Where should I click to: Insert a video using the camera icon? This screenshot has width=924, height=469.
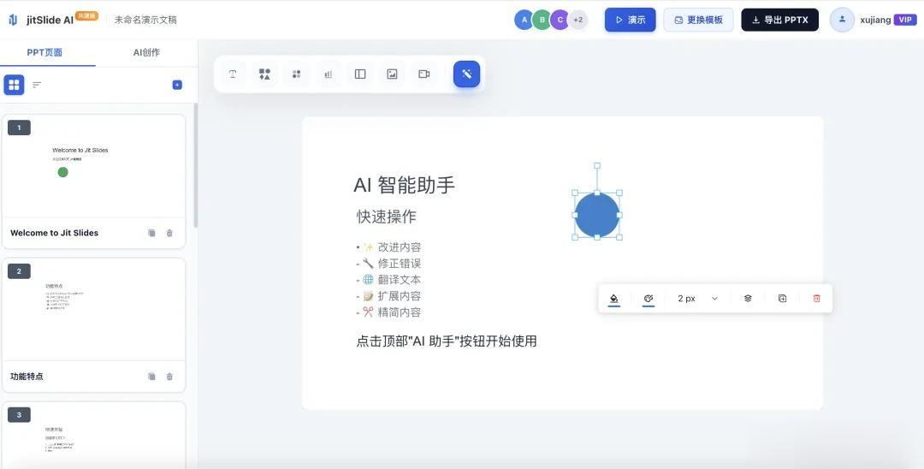tap(423, 74)
